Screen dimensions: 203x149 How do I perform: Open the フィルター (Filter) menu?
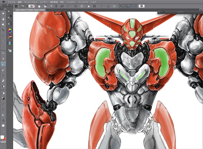[x=71, y=2]
